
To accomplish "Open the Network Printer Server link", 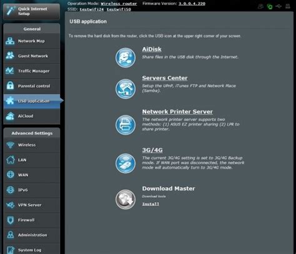I will (x=177, y=112).
